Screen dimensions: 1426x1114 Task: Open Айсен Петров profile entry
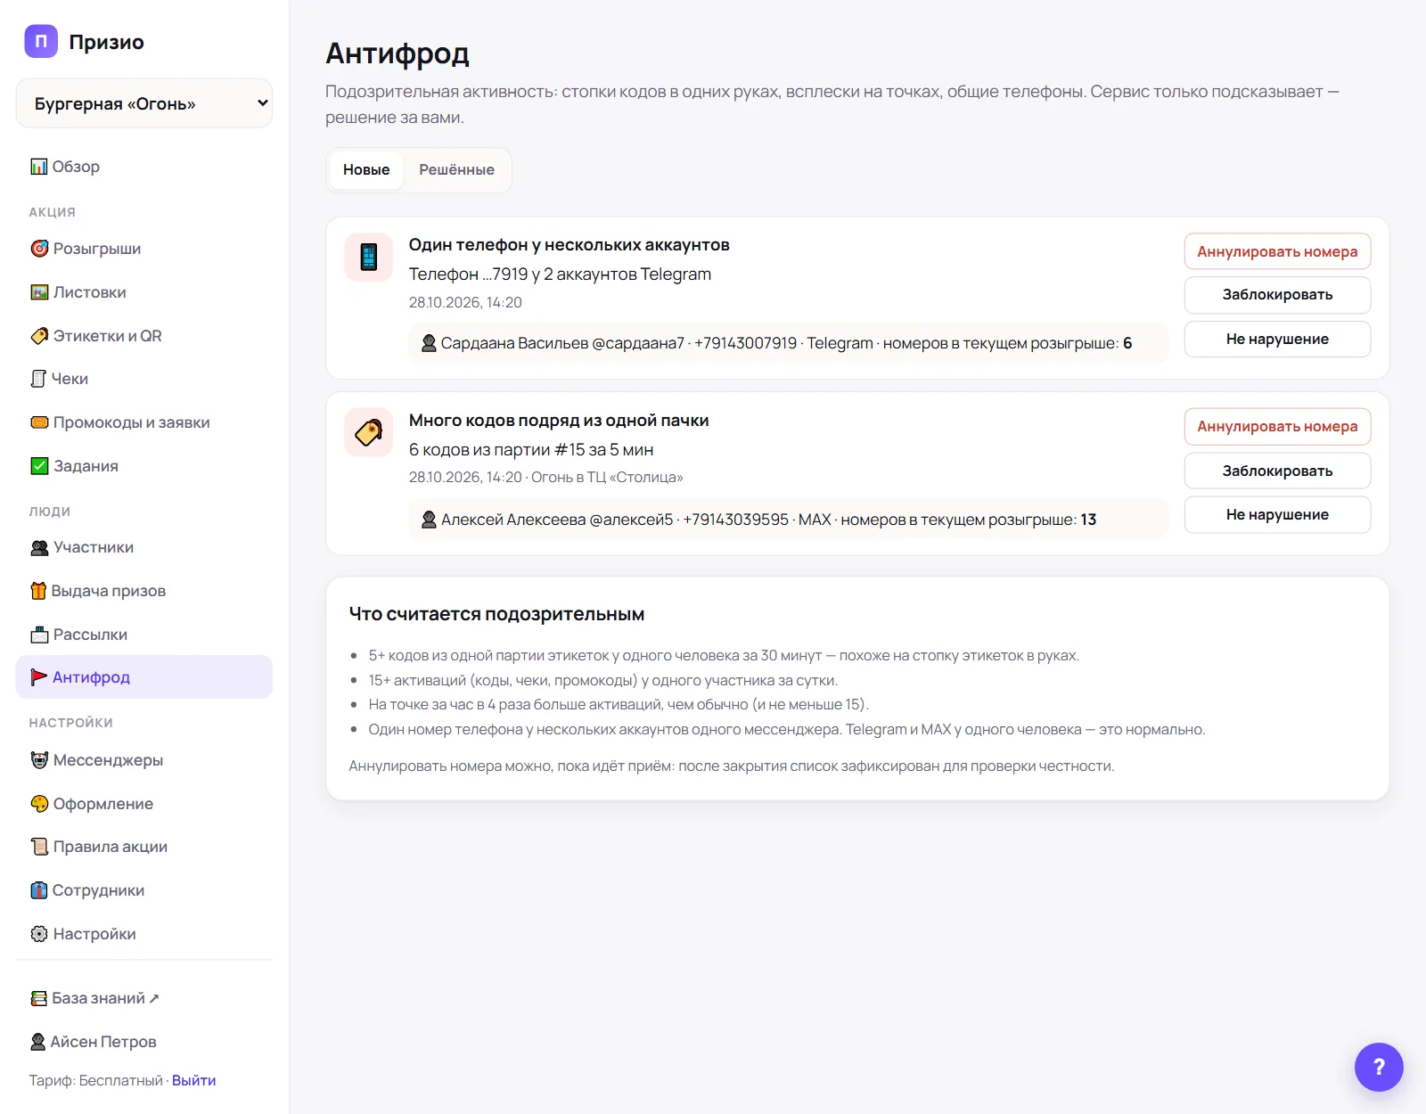point(144,1042)
